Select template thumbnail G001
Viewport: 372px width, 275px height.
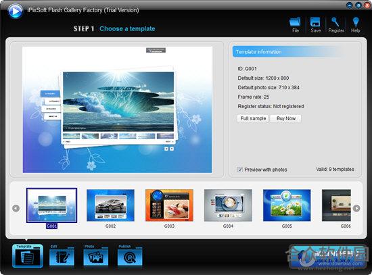pyautogui.click(x=51, y=205)
